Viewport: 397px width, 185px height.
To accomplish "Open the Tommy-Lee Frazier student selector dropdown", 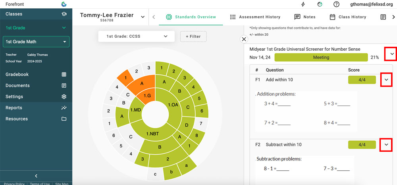I will click(x=143, y=17).
